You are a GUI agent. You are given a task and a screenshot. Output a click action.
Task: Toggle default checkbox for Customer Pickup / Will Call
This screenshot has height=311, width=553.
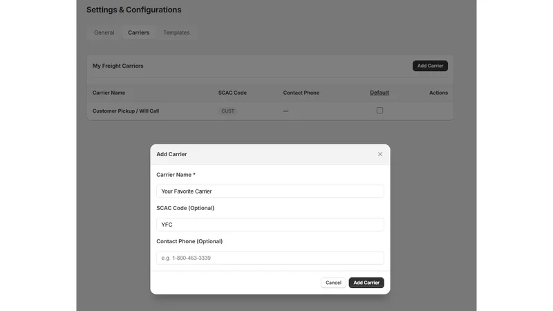coord(379,111)
